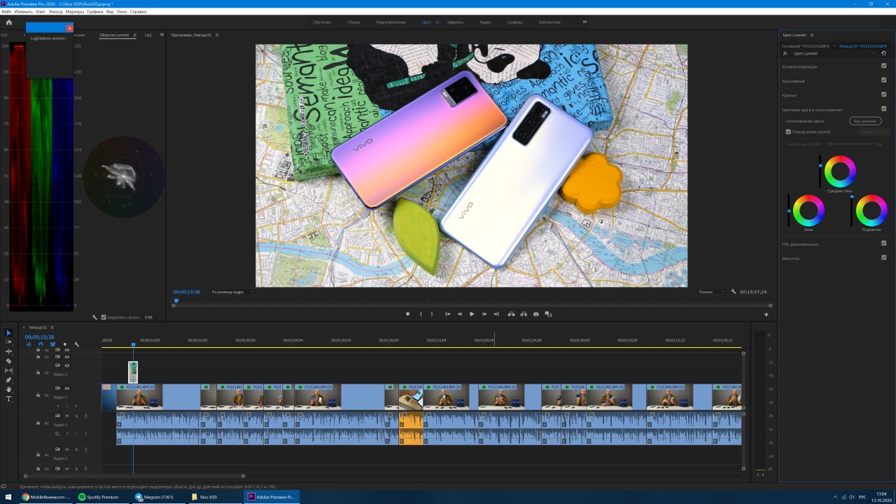Go to Out point
The image size is (896, 504).
point(496,314)
